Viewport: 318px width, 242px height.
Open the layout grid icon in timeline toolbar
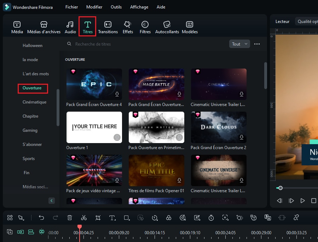[10, 218]
